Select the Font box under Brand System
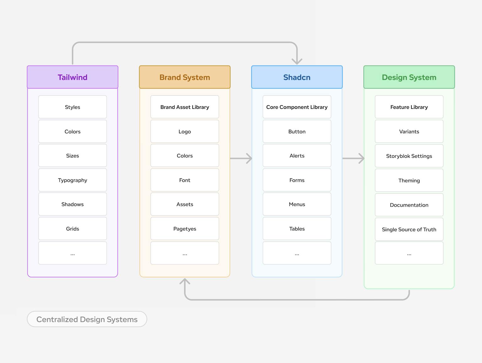Viewport: 482px width, 363px height. click(x=185, y=180)
